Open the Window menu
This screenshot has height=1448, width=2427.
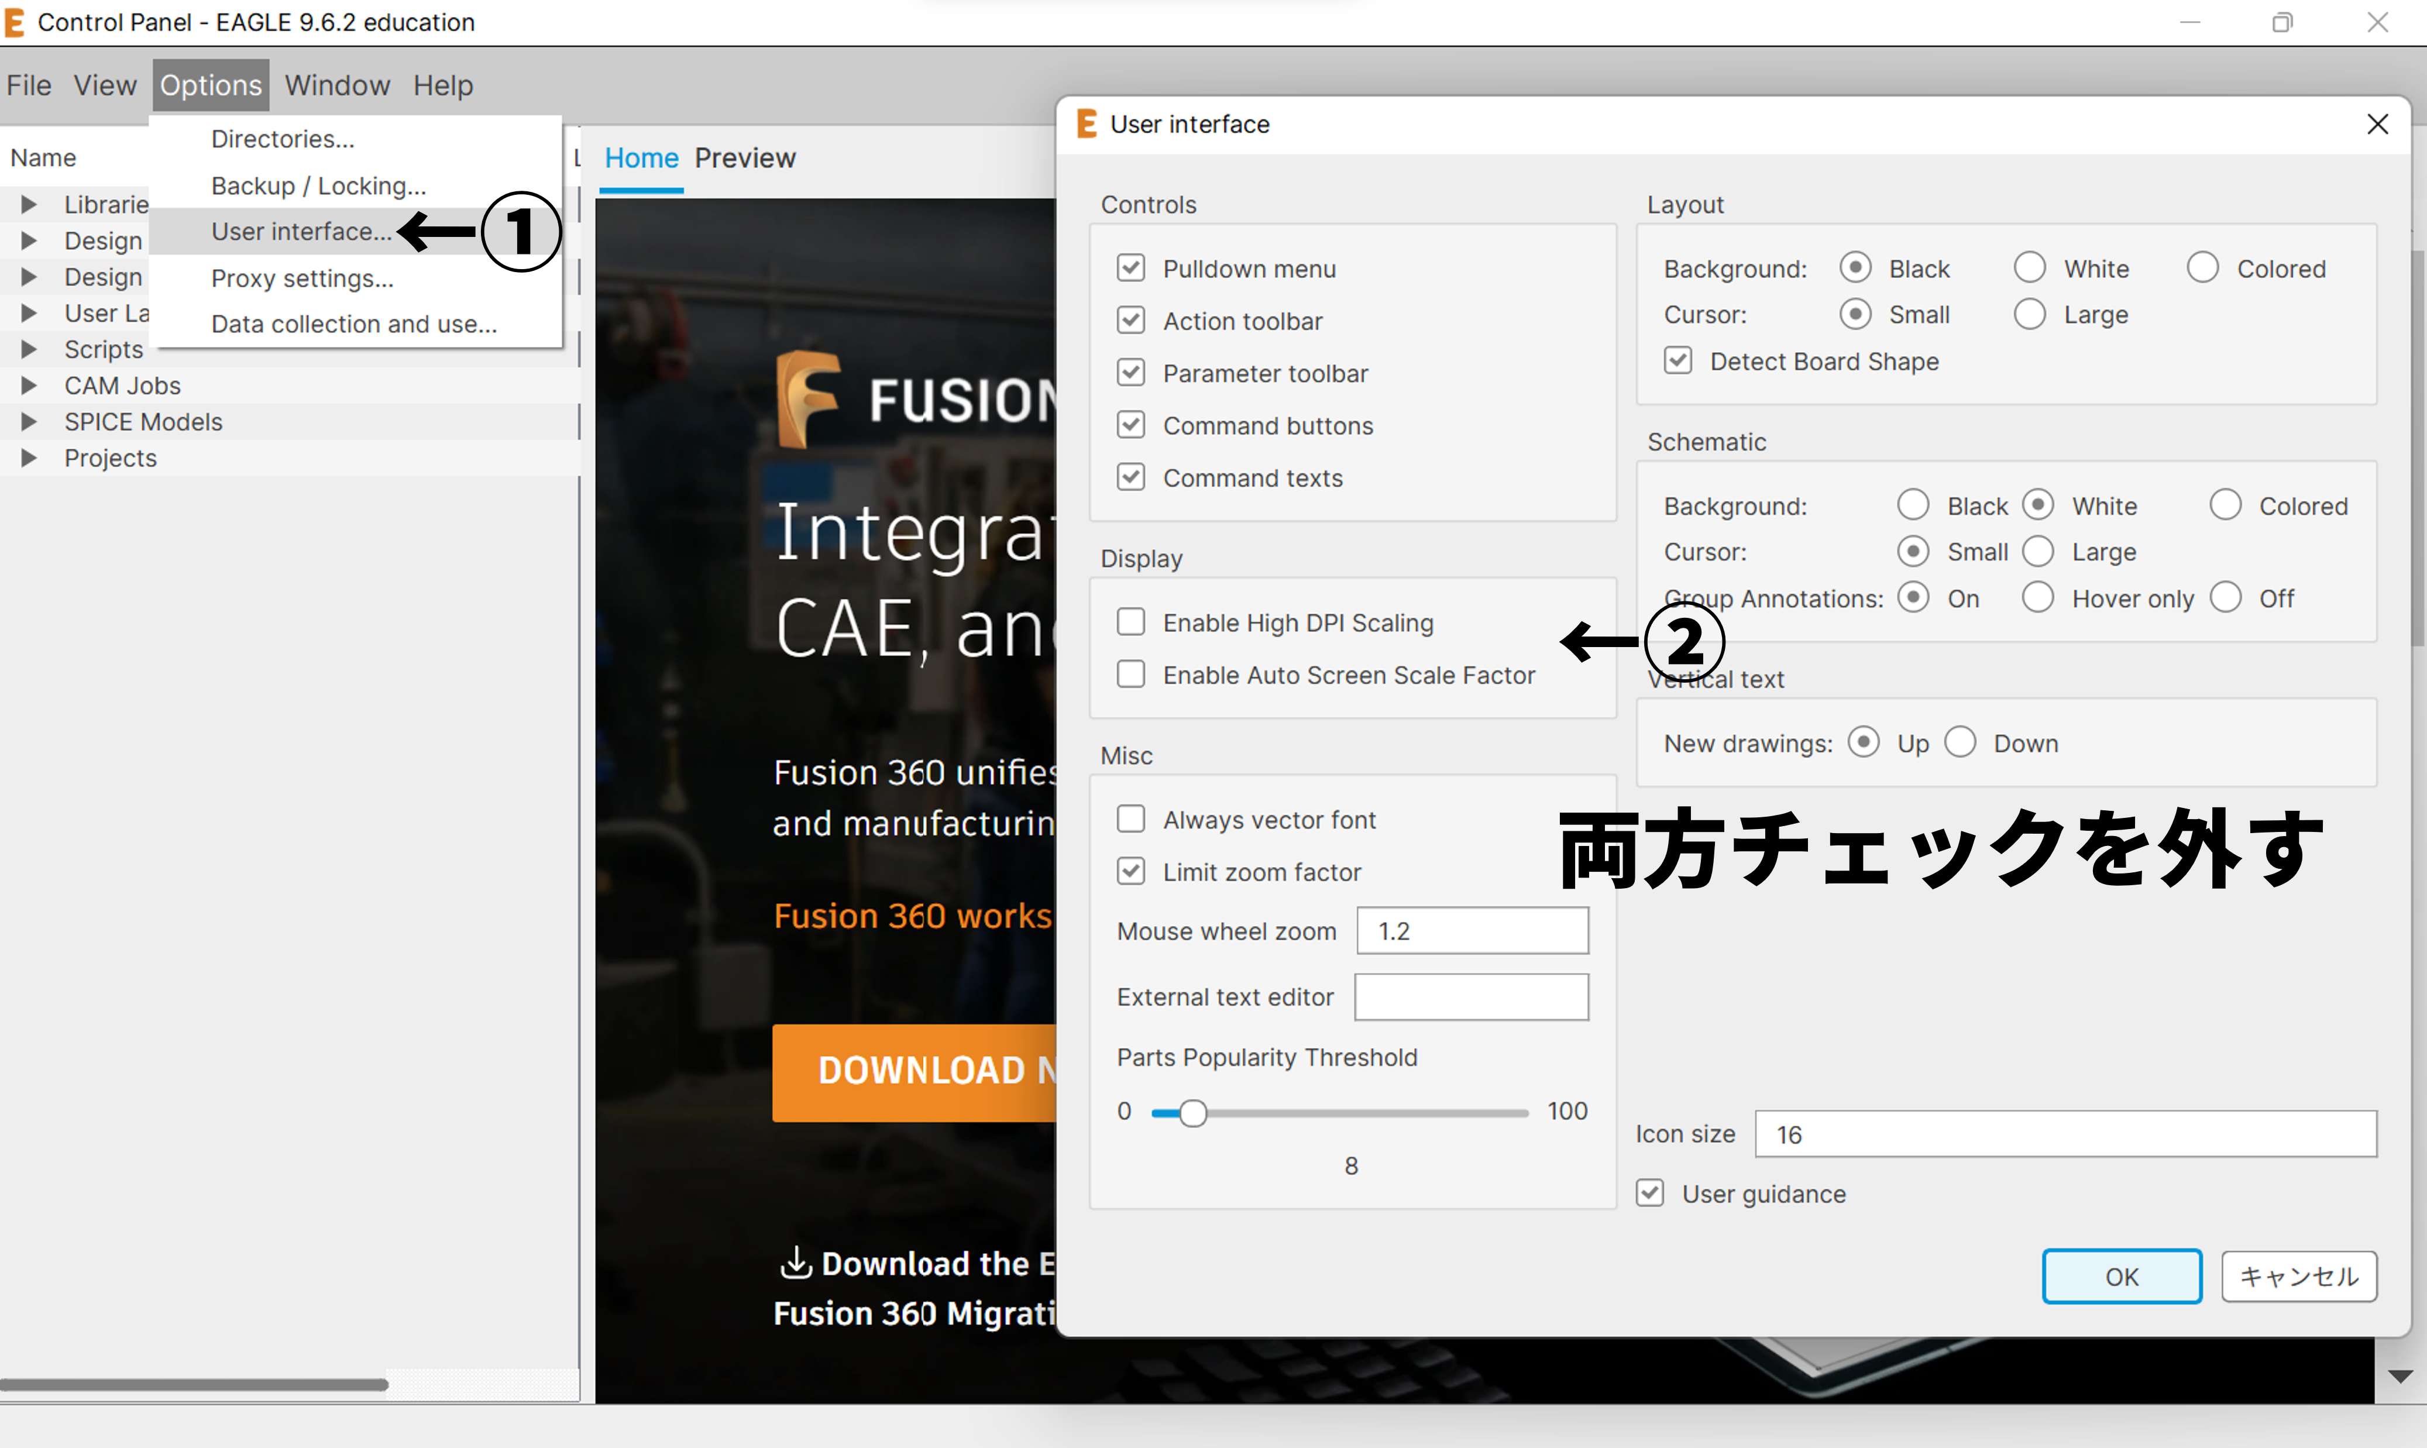336,85
